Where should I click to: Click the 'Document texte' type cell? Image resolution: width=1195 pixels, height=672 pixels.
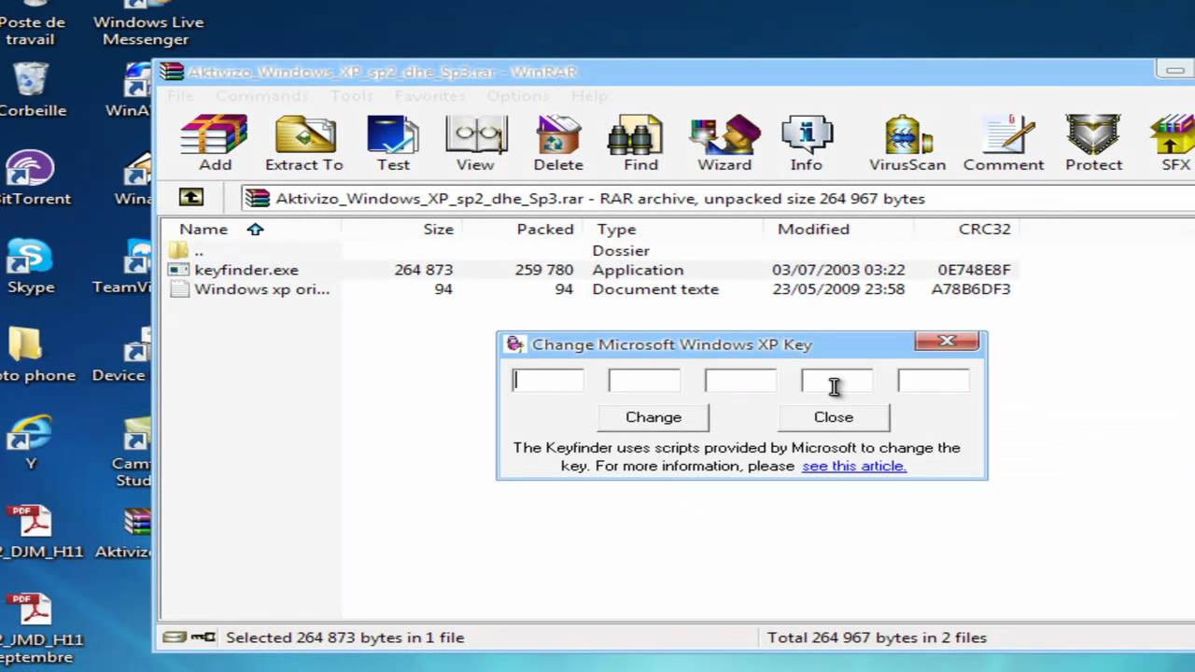655,289
